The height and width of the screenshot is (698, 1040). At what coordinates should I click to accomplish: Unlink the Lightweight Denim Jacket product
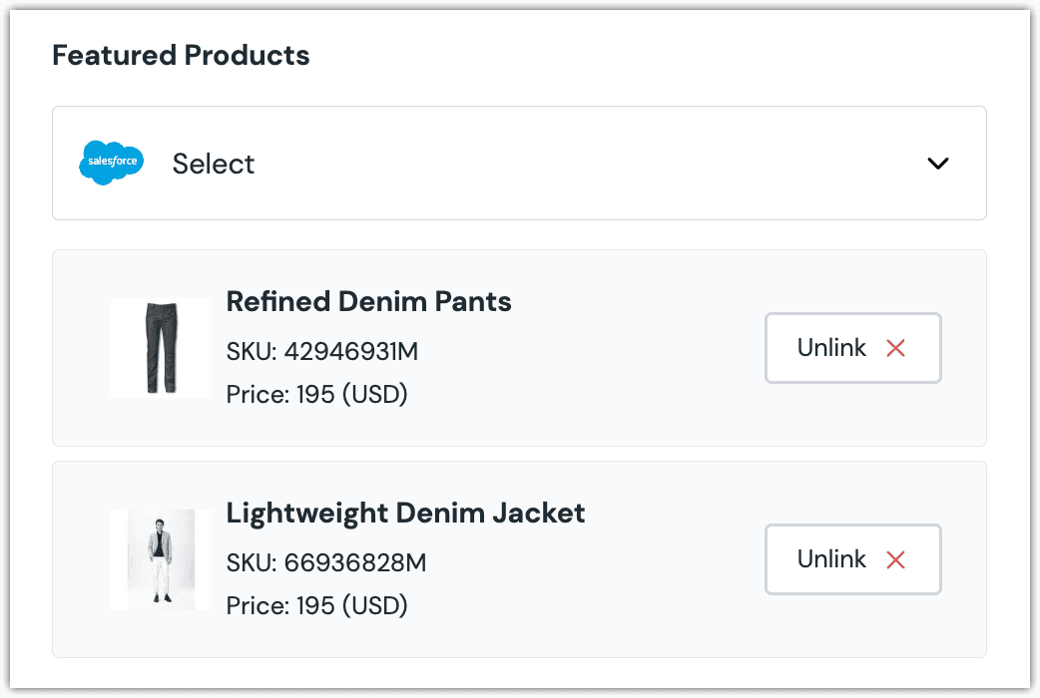[x=852, y=559]
